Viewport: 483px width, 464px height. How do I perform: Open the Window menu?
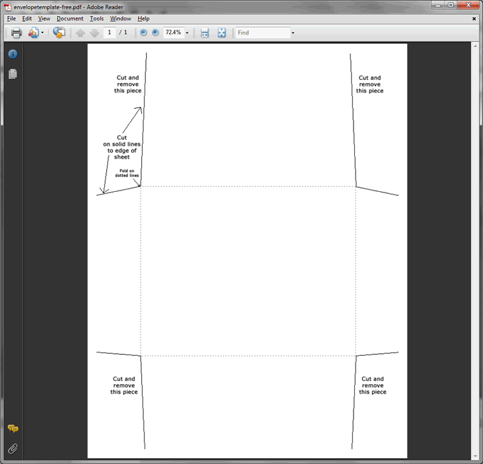point(121,19)
